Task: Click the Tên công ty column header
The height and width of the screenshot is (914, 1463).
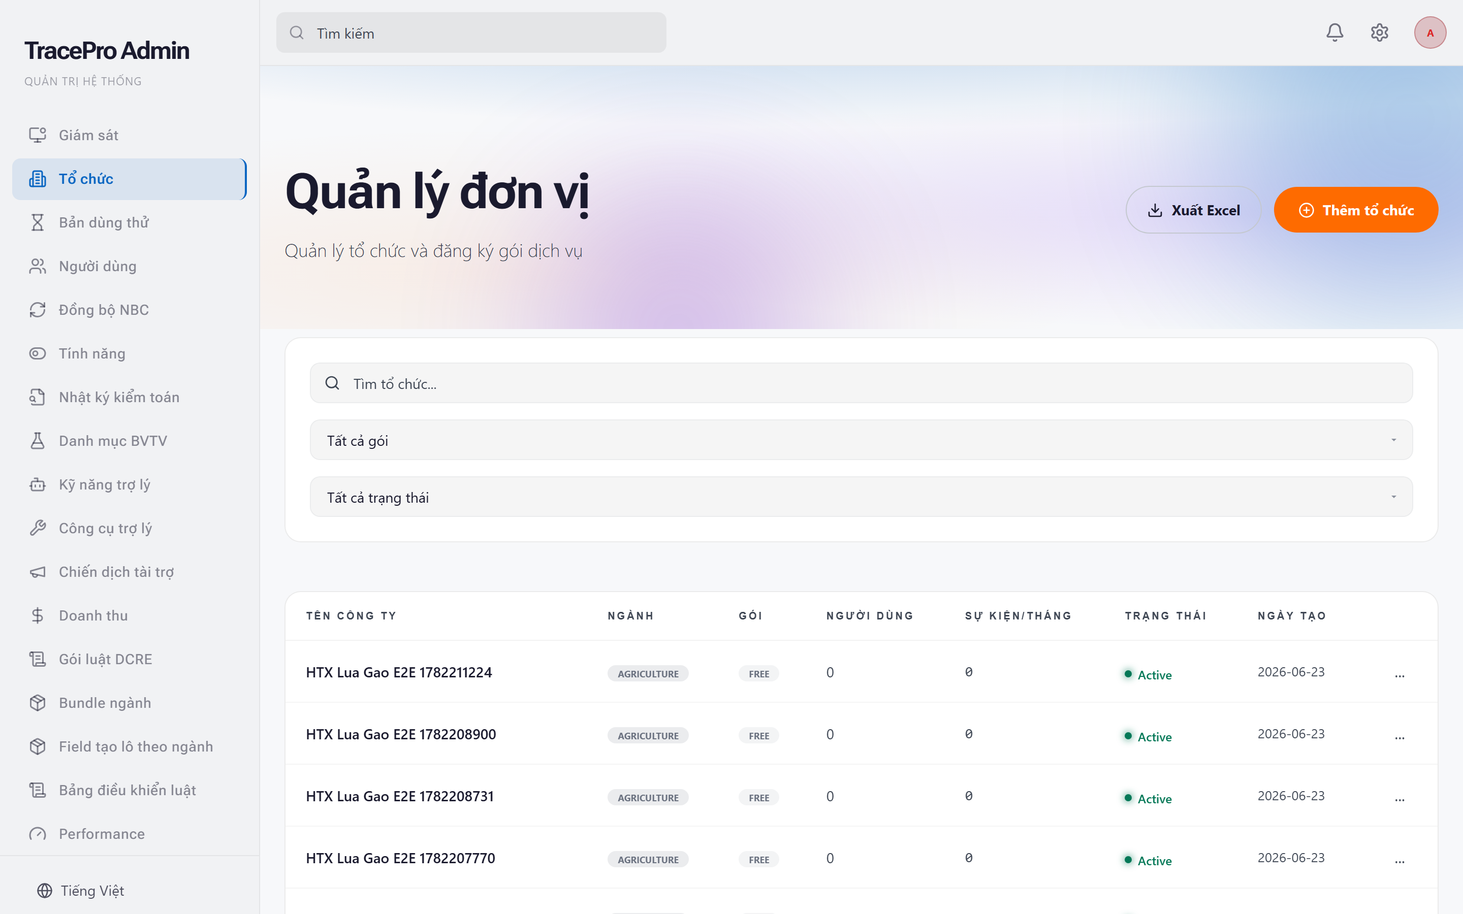Action: 351,615
